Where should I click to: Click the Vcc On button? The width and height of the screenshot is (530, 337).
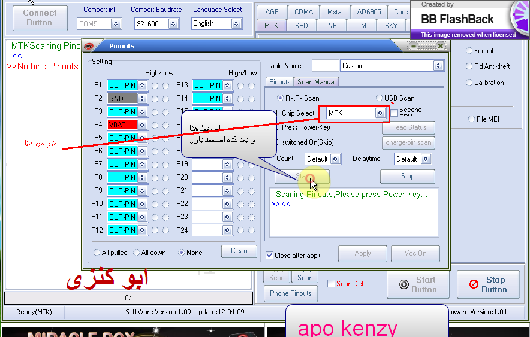(x=415, y=253)
